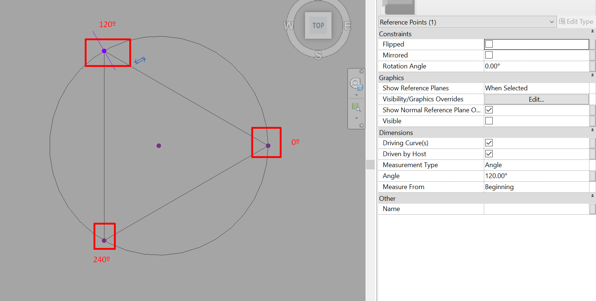Enable the Flipped checkbox
The height and width of the screenshot is (301, 596).
coord(489,44)
